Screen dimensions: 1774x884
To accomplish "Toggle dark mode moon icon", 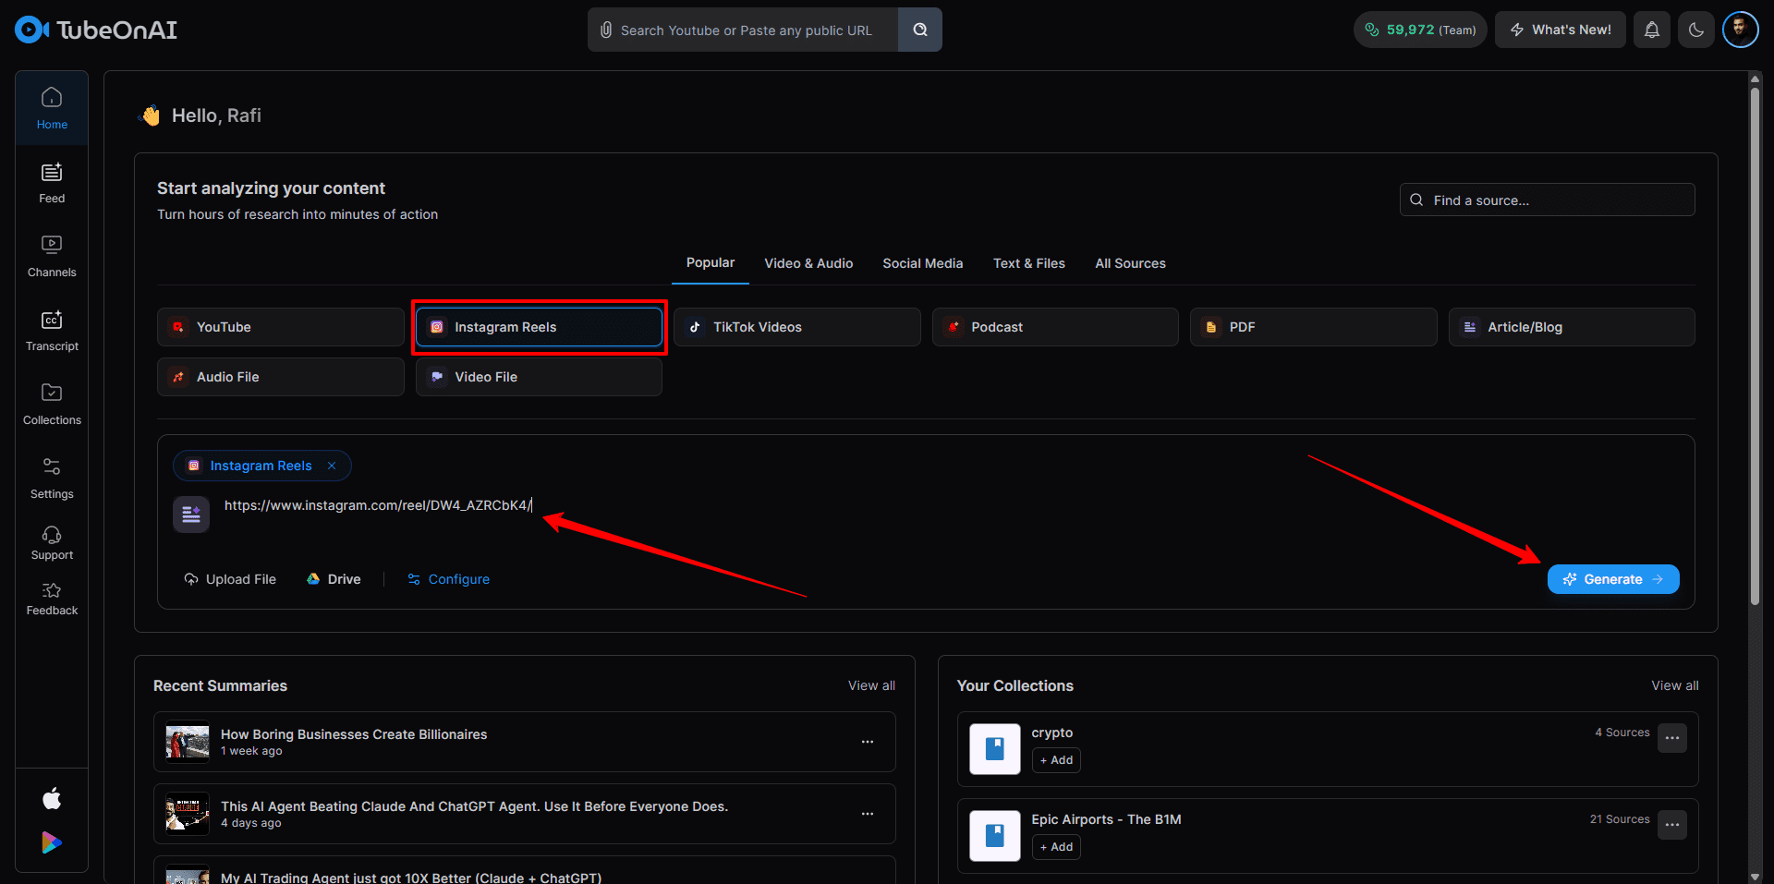I will click(x=1696, y=30).
